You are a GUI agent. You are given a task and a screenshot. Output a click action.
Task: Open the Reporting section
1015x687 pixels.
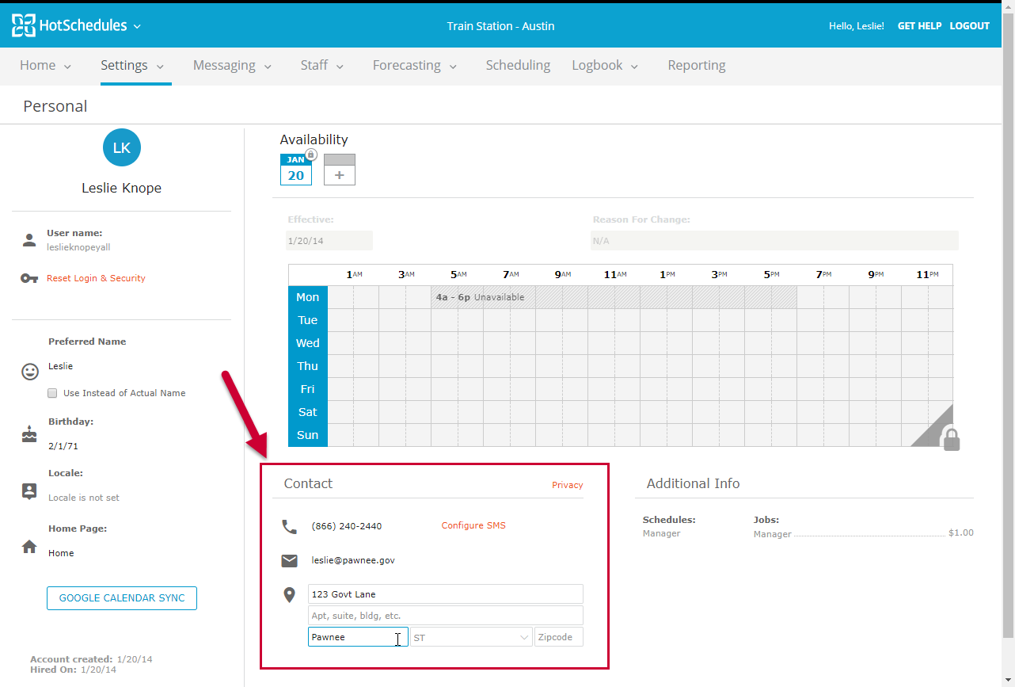[696, 65]
